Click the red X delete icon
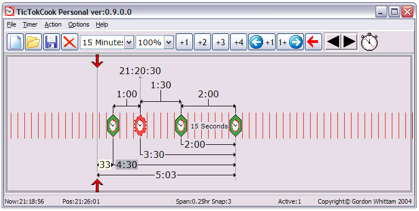Viewport: 419px width, 211px height. (70, 42)
